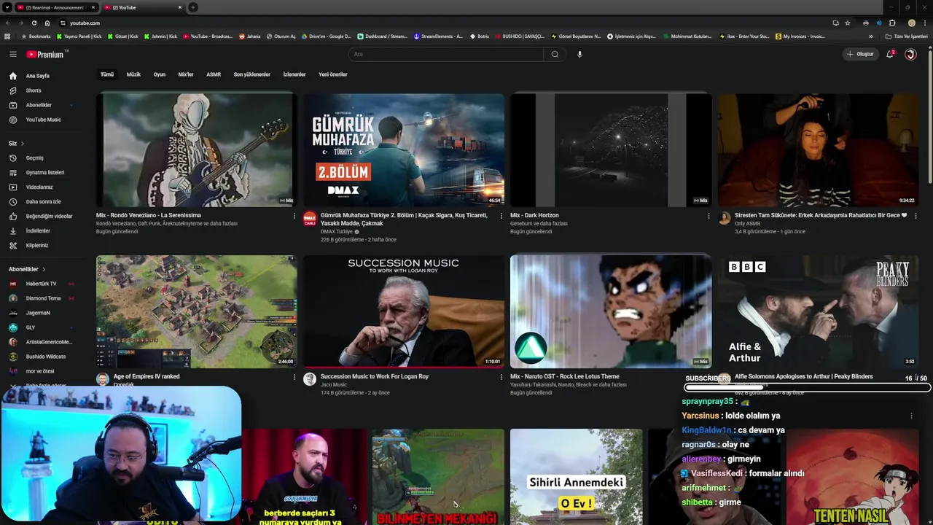The height and width of the screenshot is (525, 933).
Task: Close the active YouTube tab
Action: (180, 7)
